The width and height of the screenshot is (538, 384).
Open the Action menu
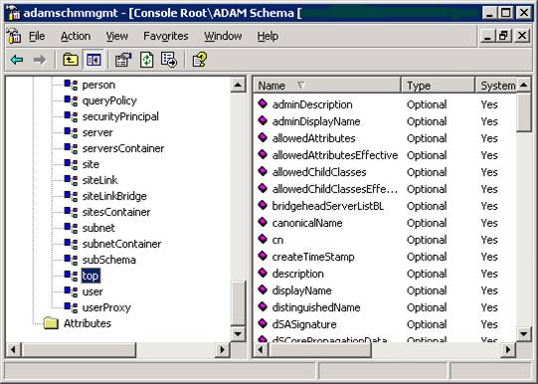76,36
